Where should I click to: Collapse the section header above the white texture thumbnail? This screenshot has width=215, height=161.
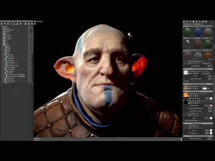click(198, 69)
